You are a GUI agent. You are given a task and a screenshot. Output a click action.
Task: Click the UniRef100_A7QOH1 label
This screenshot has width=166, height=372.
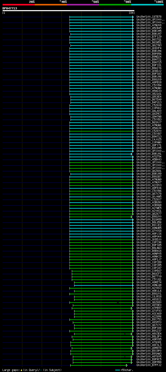click(x=149, y=342)
